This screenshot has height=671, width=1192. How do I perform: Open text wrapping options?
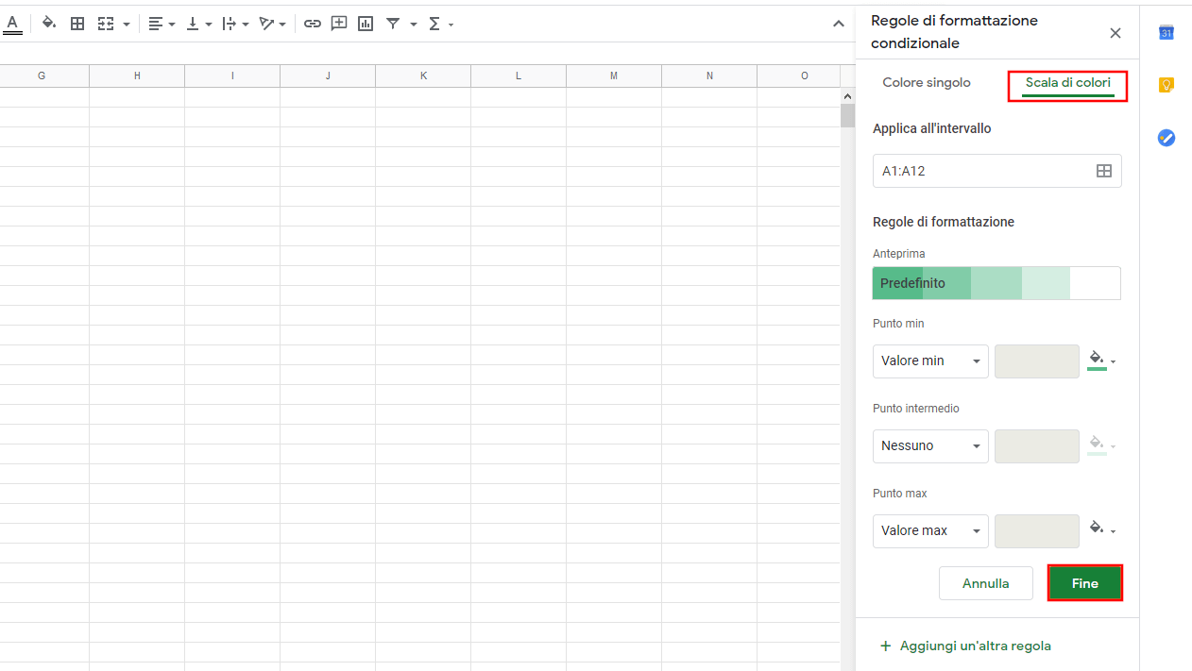click(x=235, y=24)
